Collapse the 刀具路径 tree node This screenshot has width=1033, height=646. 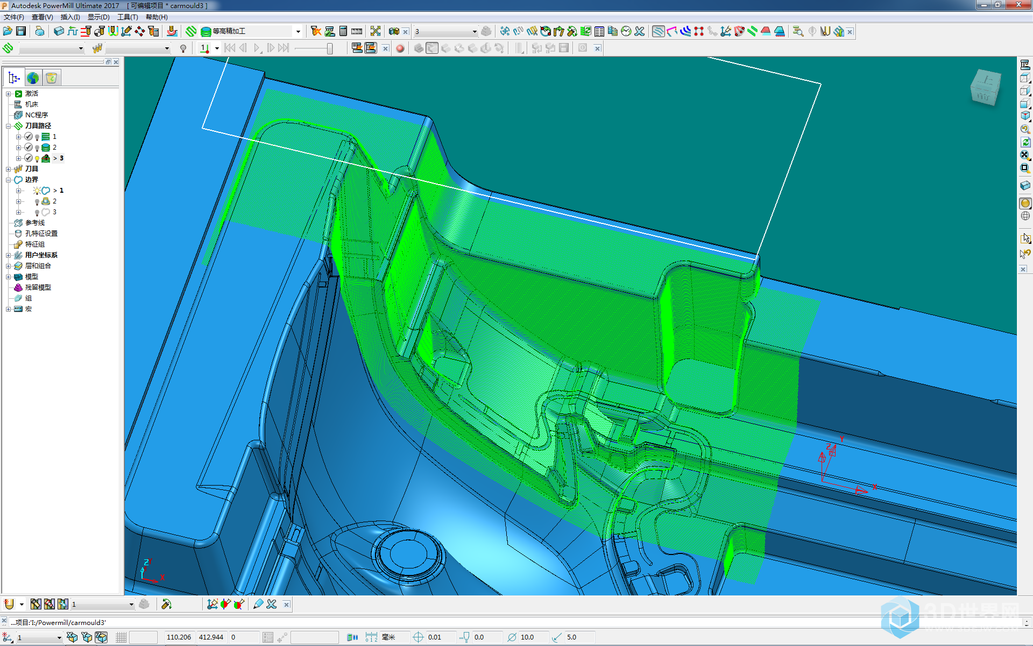8,126
